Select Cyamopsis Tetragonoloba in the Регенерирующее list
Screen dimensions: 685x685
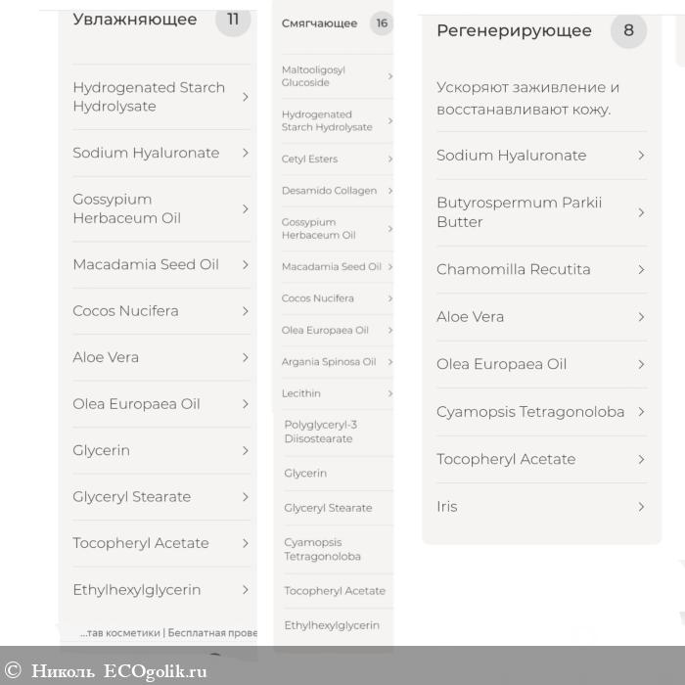click(530, 412)
